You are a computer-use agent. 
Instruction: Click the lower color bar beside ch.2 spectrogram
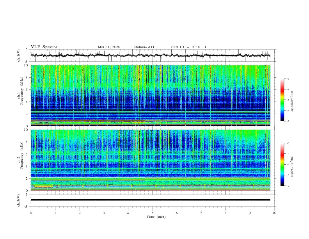[x=282, y=164]
